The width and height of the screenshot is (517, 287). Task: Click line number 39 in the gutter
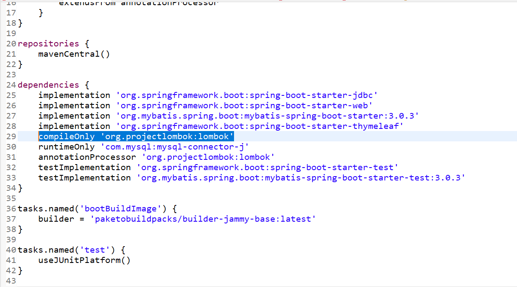[x=11, y=240]
